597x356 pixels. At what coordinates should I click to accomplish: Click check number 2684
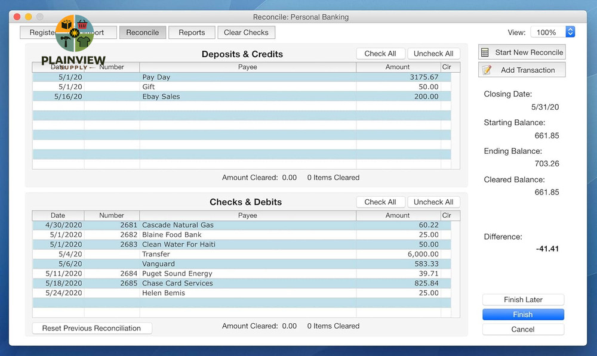point(129,274)
